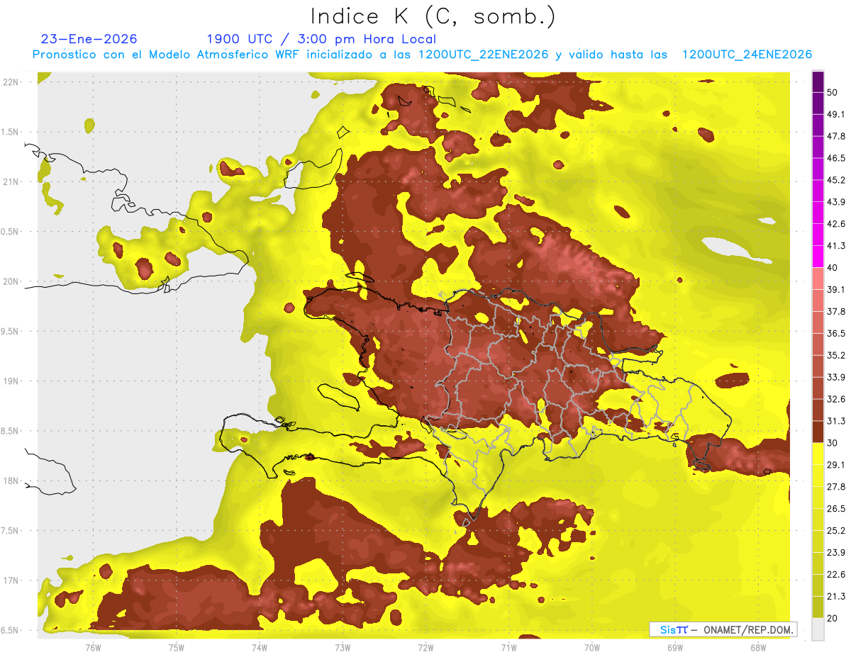The width and height of the screenshot is (851, 657).
Task: Click the dark purple swatch at colorbar top
Action: [818, 82]
